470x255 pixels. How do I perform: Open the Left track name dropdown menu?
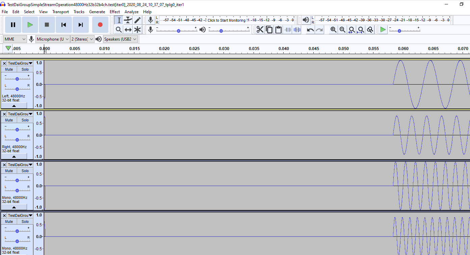pos(20,63)
